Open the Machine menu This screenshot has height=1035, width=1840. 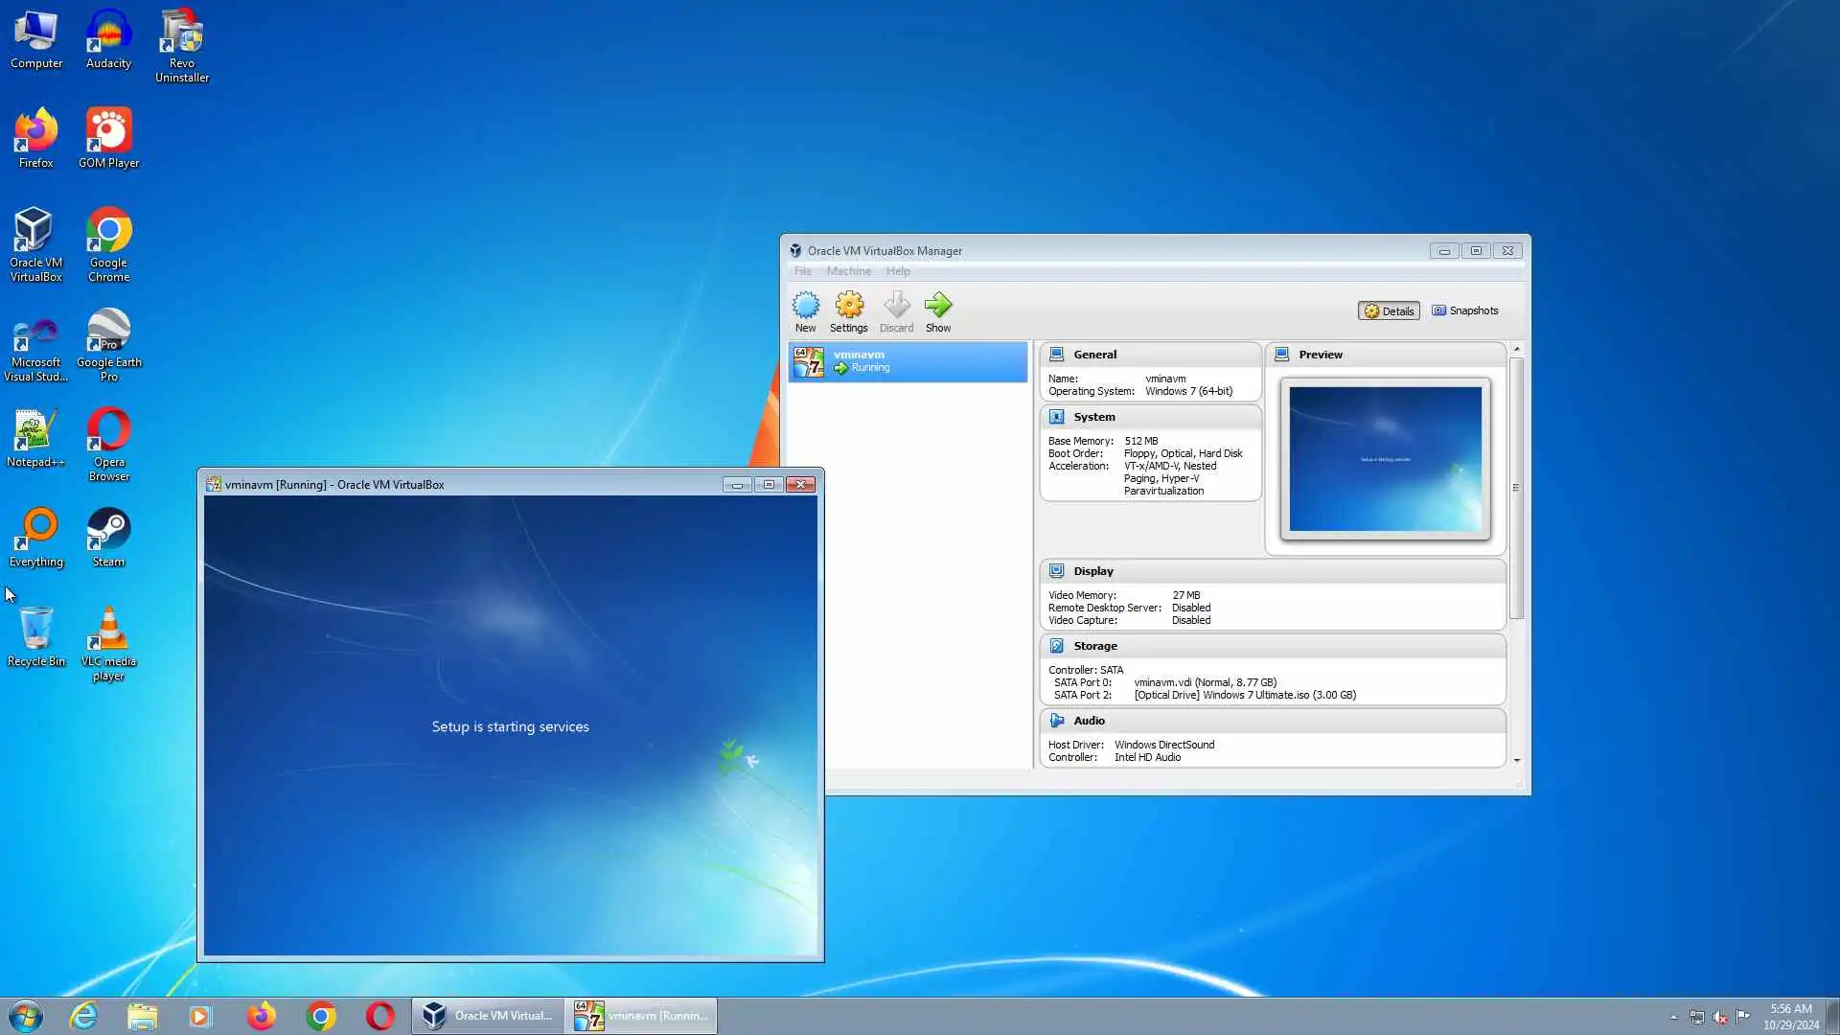click(x=848, y=271)
